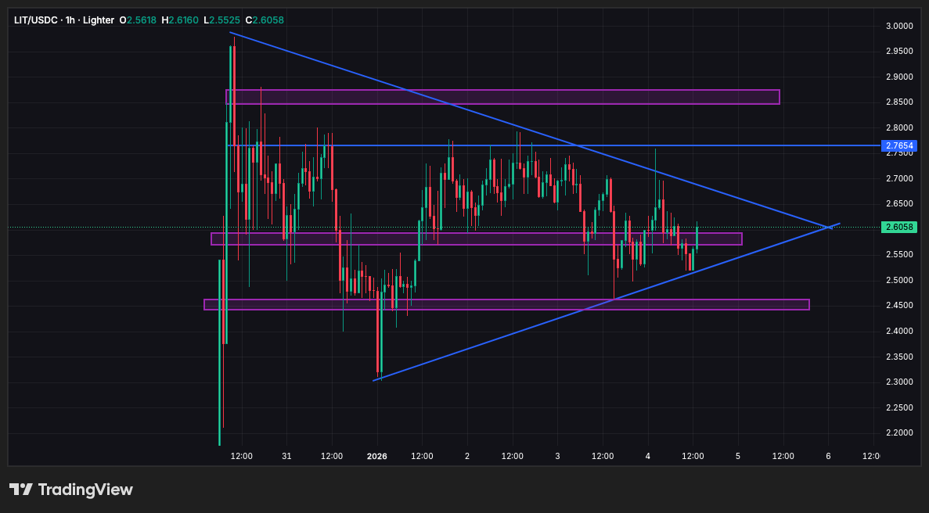929x513 pixels.
Task: Click the 2.5000 price axis label
Action: (x=899, y=280)
